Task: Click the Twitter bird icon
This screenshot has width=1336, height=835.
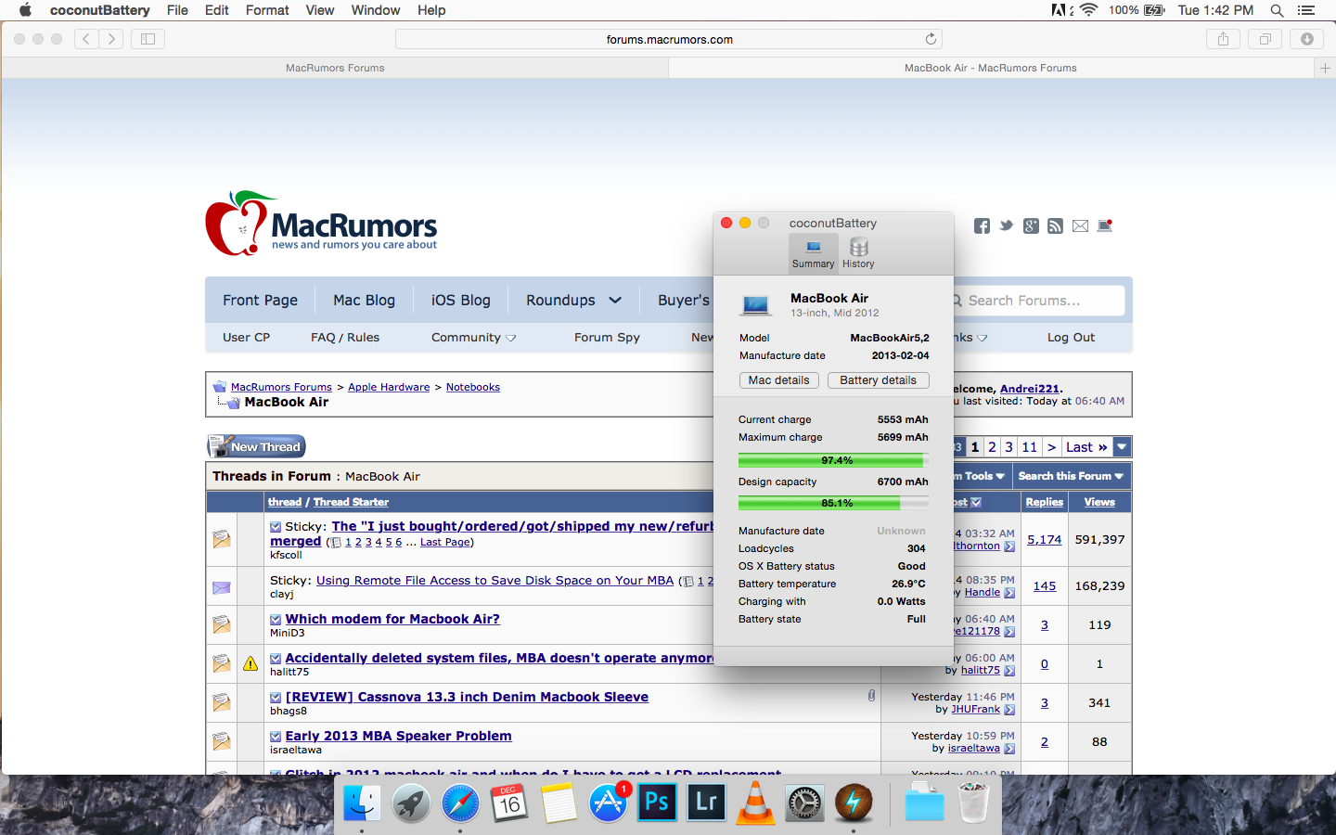Action: point(1006,226)
